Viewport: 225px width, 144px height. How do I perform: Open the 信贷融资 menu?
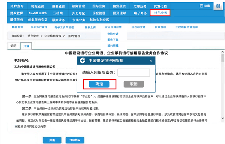pos(119,6)
